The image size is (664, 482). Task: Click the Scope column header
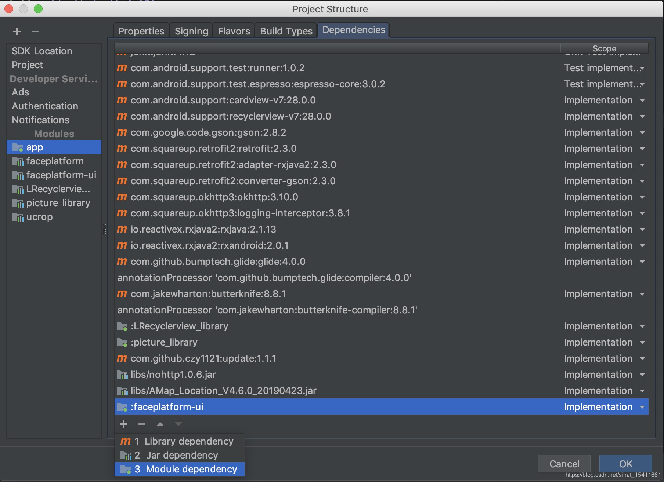coord(604,48)
